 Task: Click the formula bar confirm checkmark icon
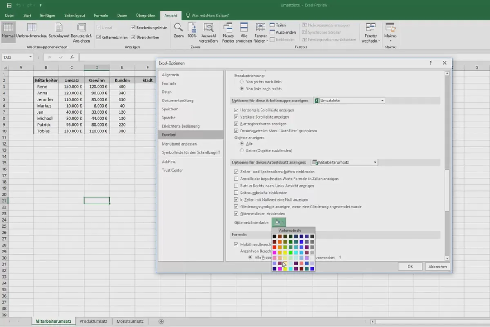coord(61,58)
